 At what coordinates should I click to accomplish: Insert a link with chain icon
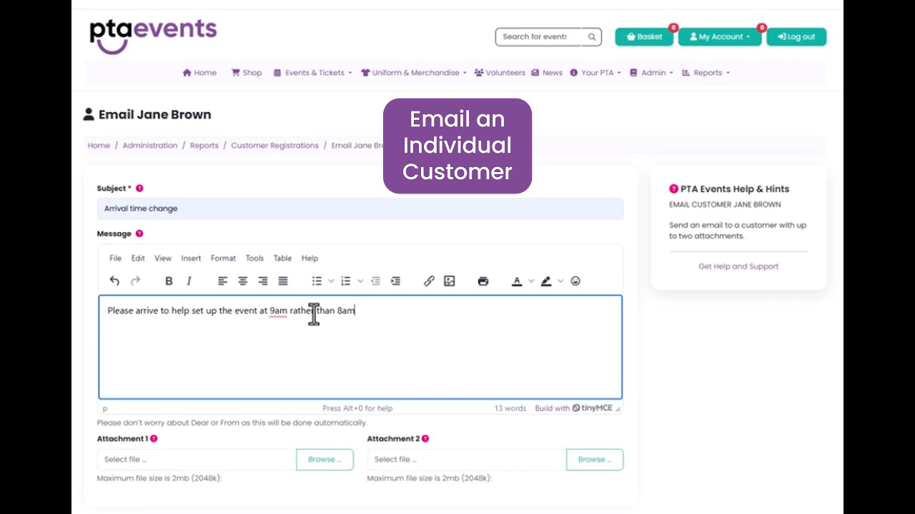tap(429, 281)
